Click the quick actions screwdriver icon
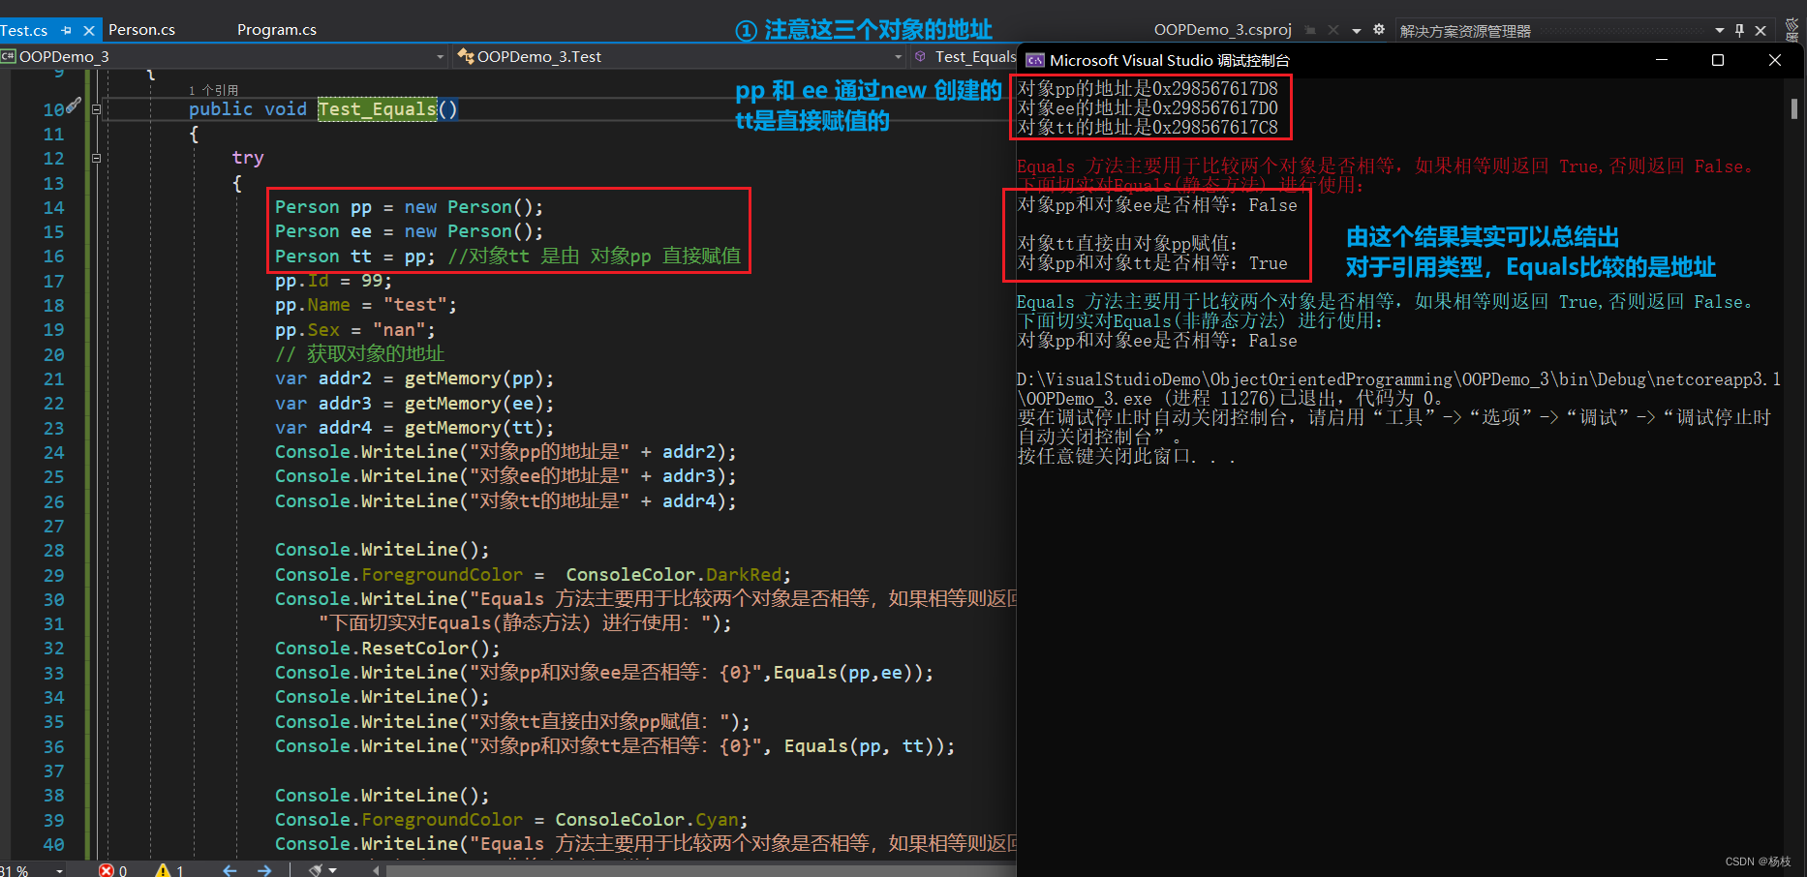This screenshot has width=1807, height=877. 74,107
